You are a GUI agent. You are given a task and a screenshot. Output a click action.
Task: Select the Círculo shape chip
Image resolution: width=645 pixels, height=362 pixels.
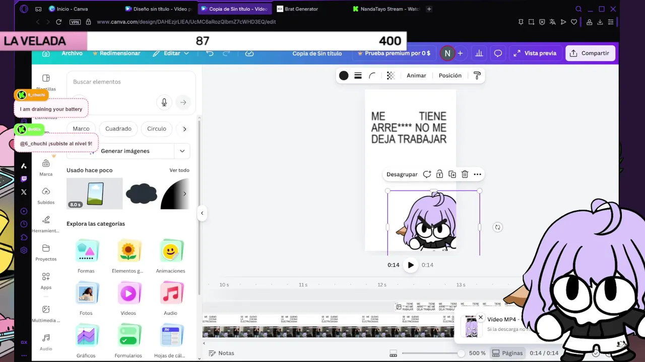pos(157,129)
